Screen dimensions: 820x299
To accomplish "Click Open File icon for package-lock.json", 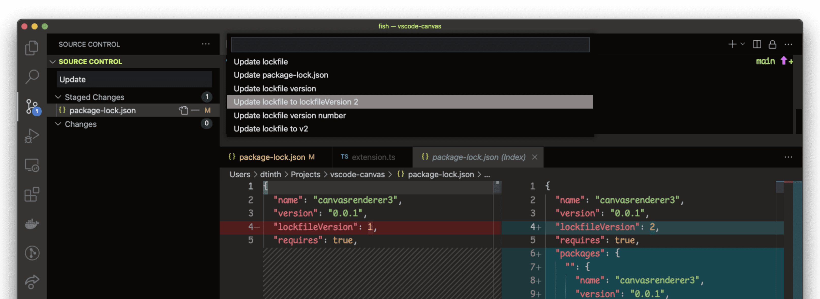I will (183, 110).
